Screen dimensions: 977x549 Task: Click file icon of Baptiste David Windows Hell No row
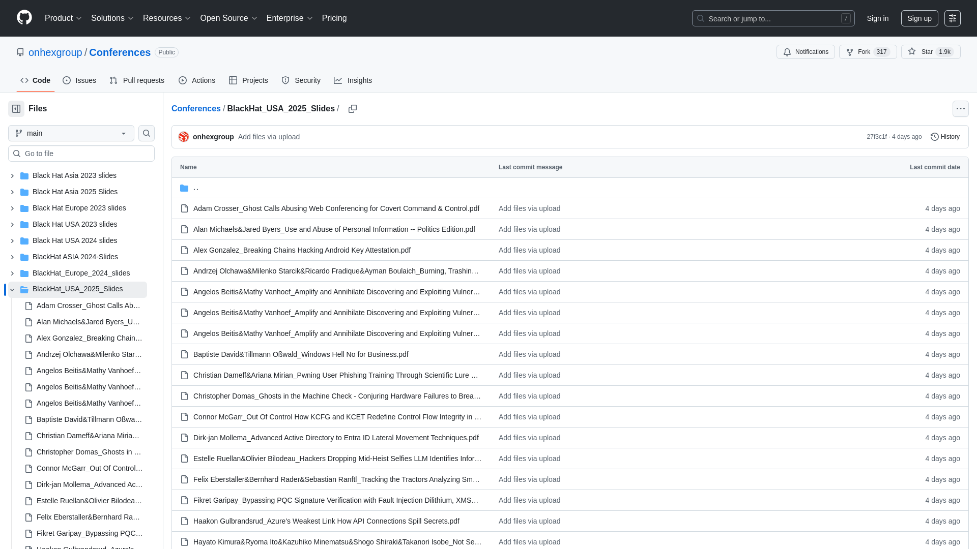point(184,354)
